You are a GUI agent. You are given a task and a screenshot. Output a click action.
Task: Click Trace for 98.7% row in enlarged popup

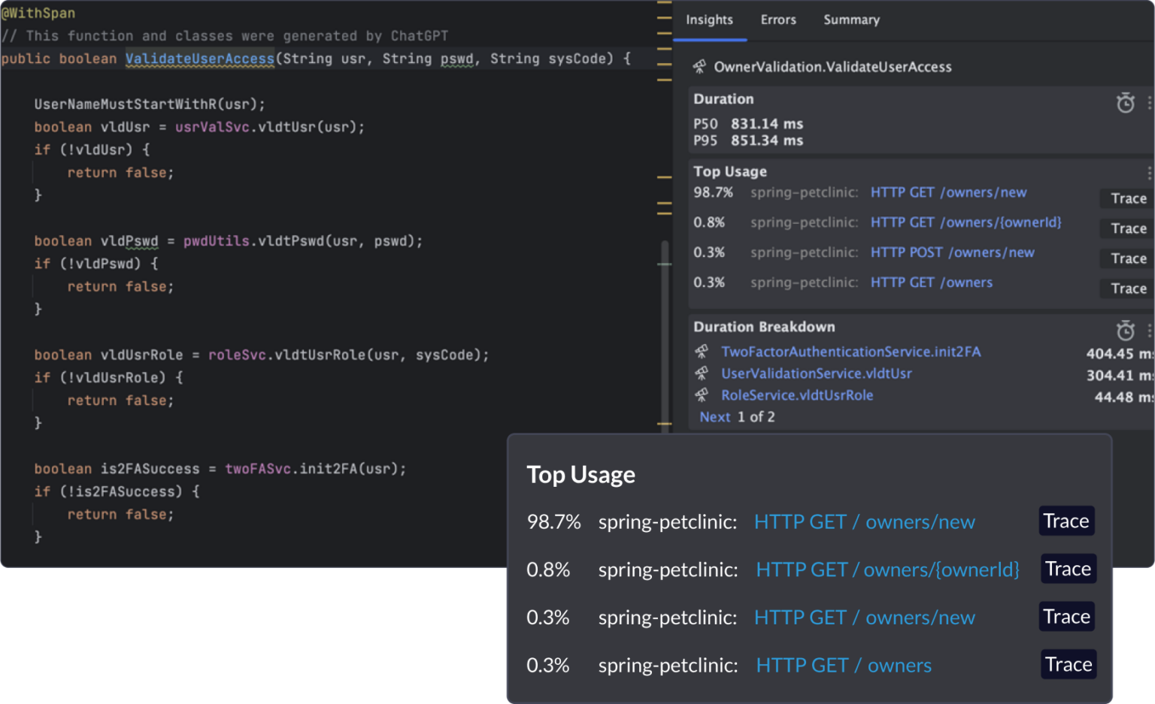1066,521
